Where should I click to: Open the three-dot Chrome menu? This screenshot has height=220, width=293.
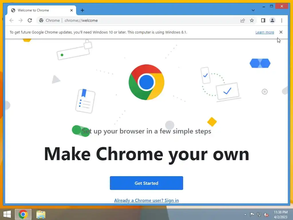[282, 20]
